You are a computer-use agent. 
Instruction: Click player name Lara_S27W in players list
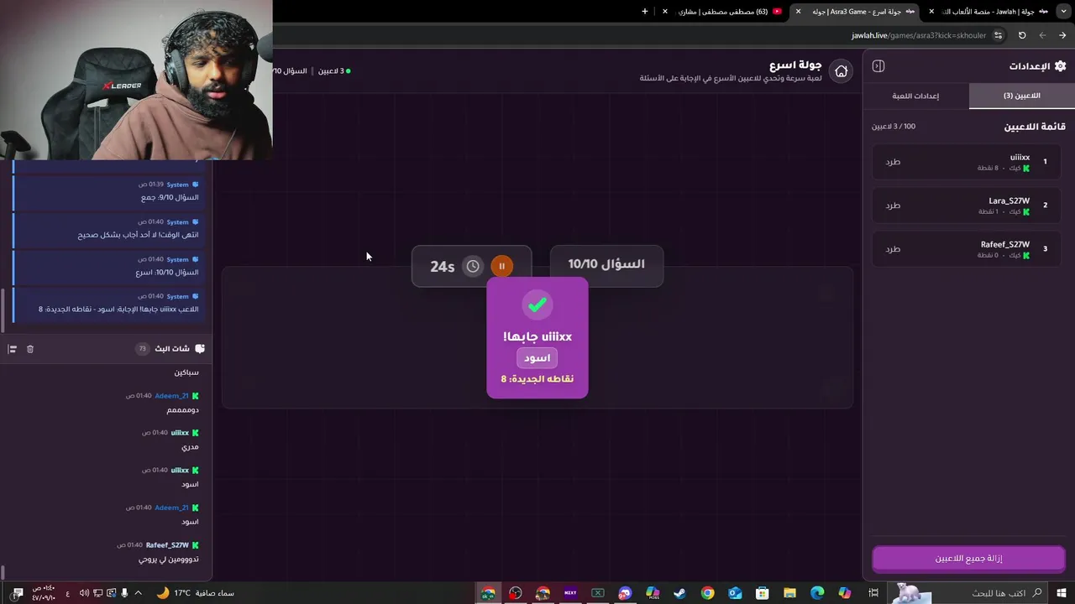coord(1009,200)
